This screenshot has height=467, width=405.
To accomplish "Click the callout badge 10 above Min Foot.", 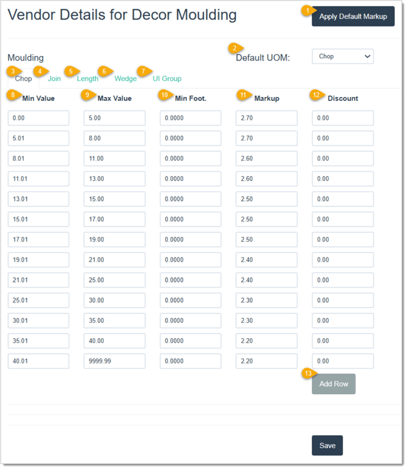I will (x=164, y=95).
